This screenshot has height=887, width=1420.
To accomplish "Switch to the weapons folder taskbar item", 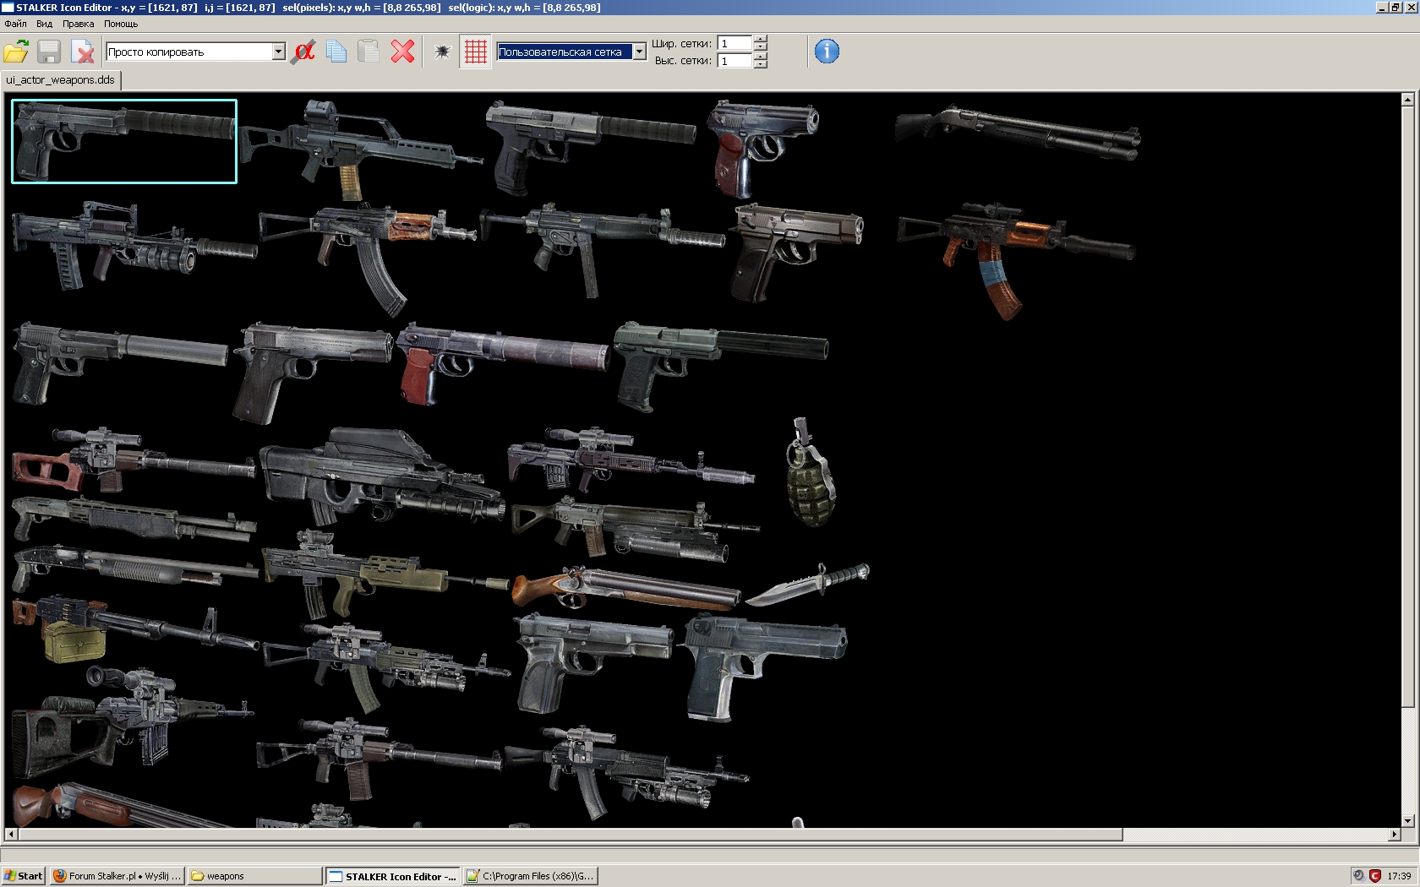I will [x=254, y=876].
